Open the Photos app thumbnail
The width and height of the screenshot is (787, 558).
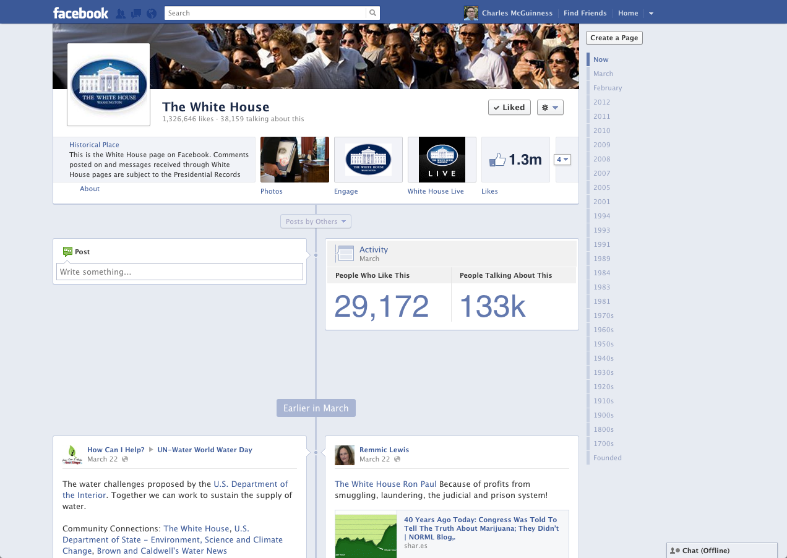point(295,160)
